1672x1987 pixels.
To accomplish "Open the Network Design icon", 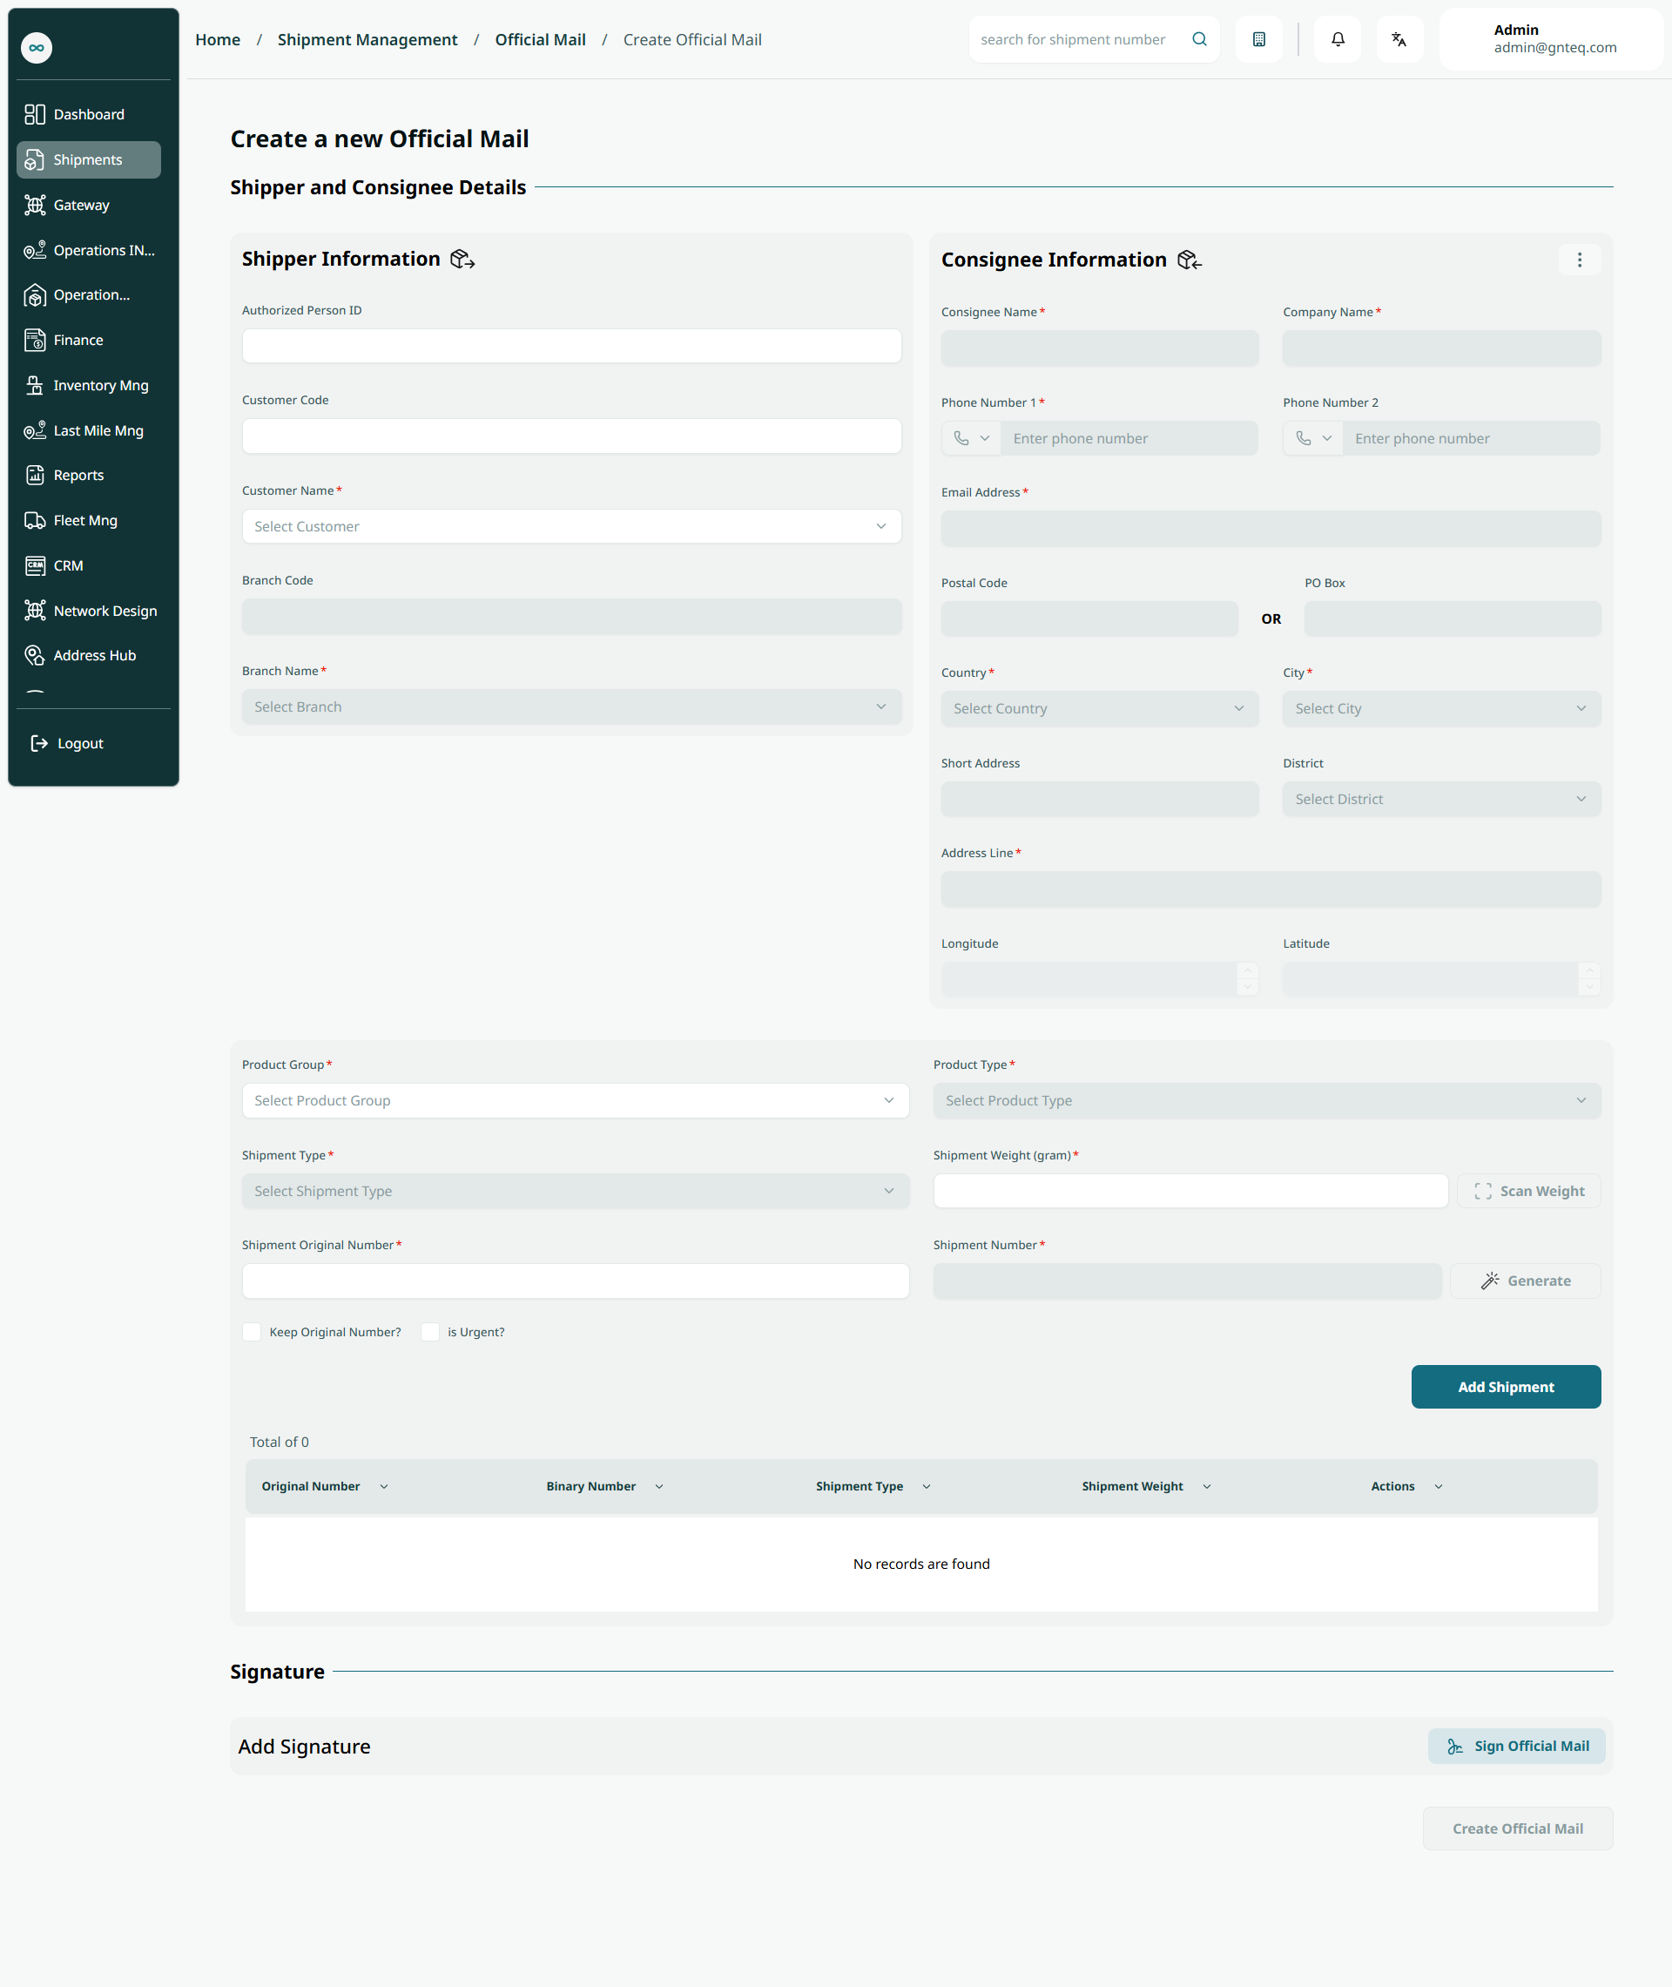I will 34,611.
